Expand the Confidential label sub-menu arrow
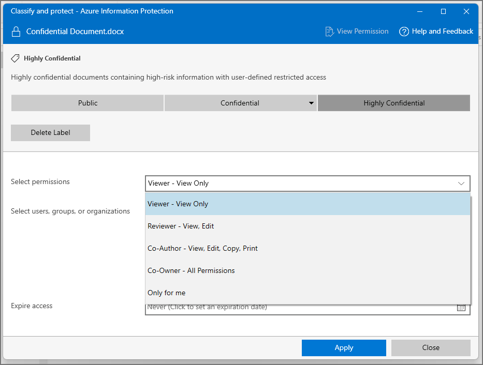Screen dimensions: 483x365 click(311, 103)
